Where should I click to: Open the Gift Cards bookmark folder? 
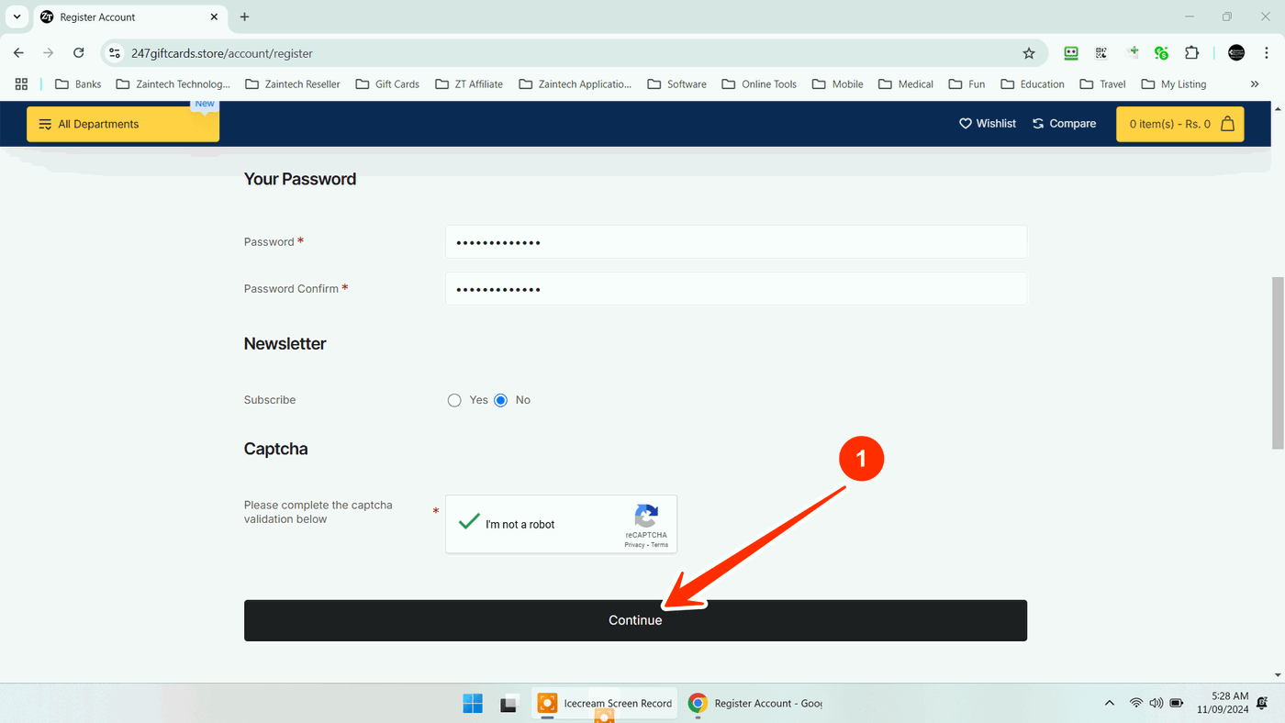click(x=387, y=83)
